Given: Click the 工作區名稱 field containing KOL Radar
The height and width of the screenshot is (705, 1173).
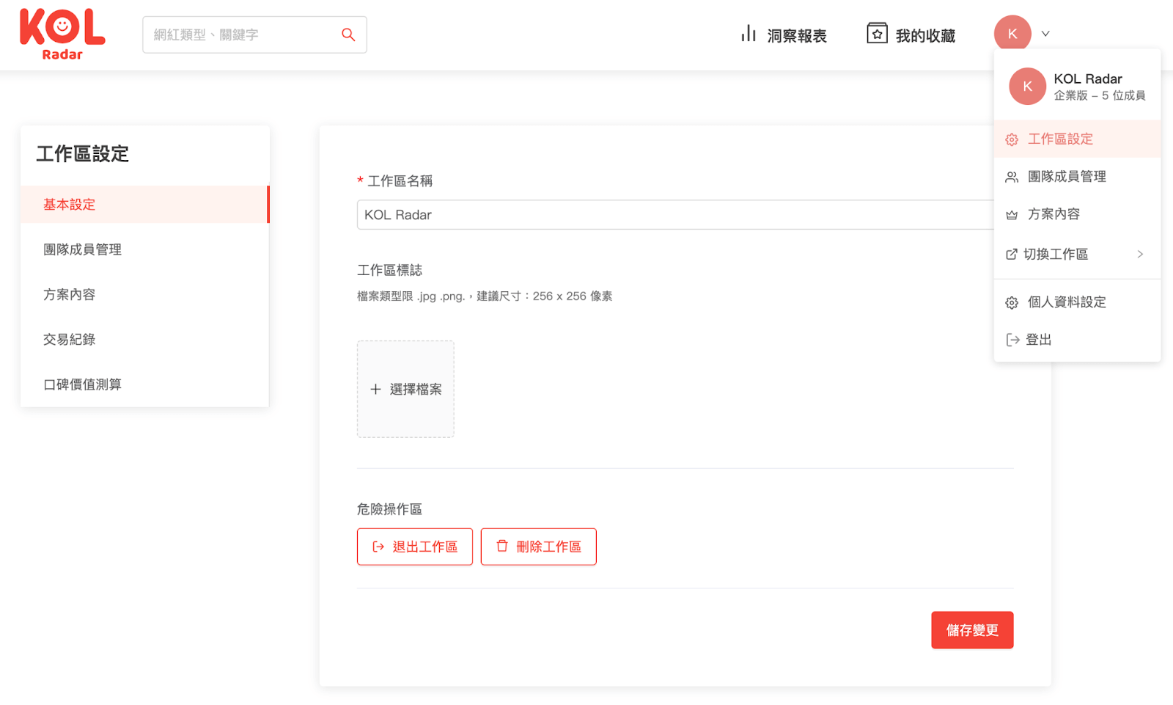Looking at the screenshot, I should (x=675, y=215).
